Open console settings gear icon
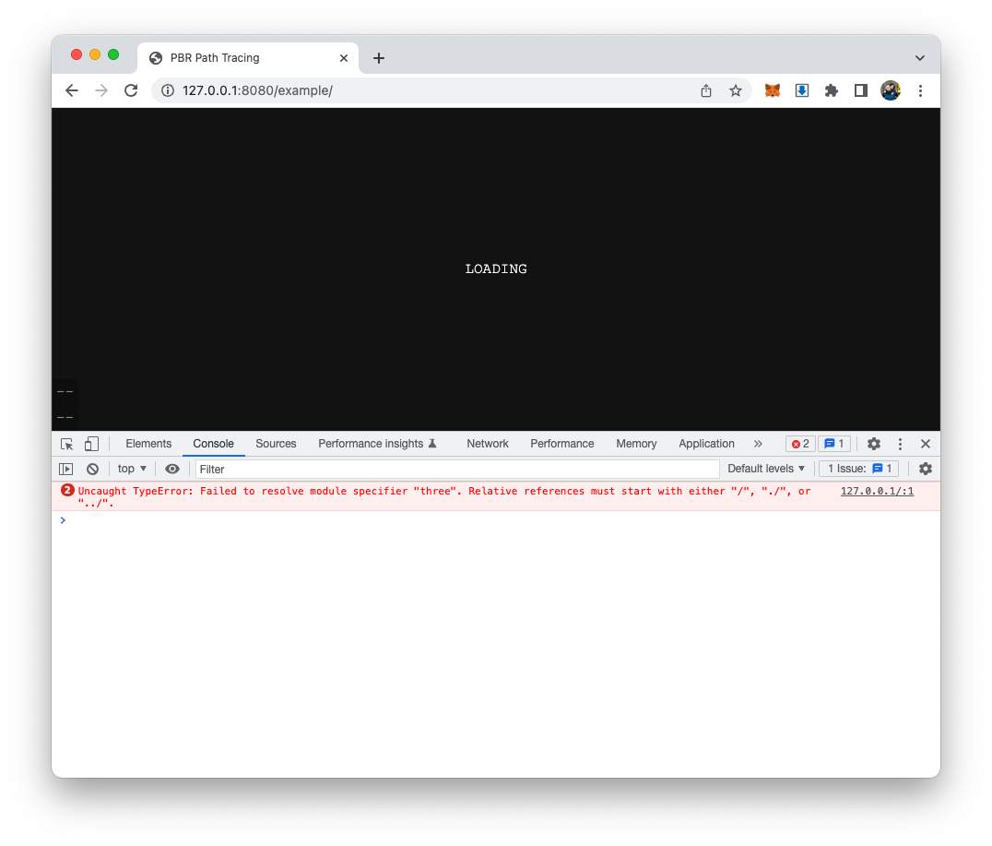 click(926, 469)
